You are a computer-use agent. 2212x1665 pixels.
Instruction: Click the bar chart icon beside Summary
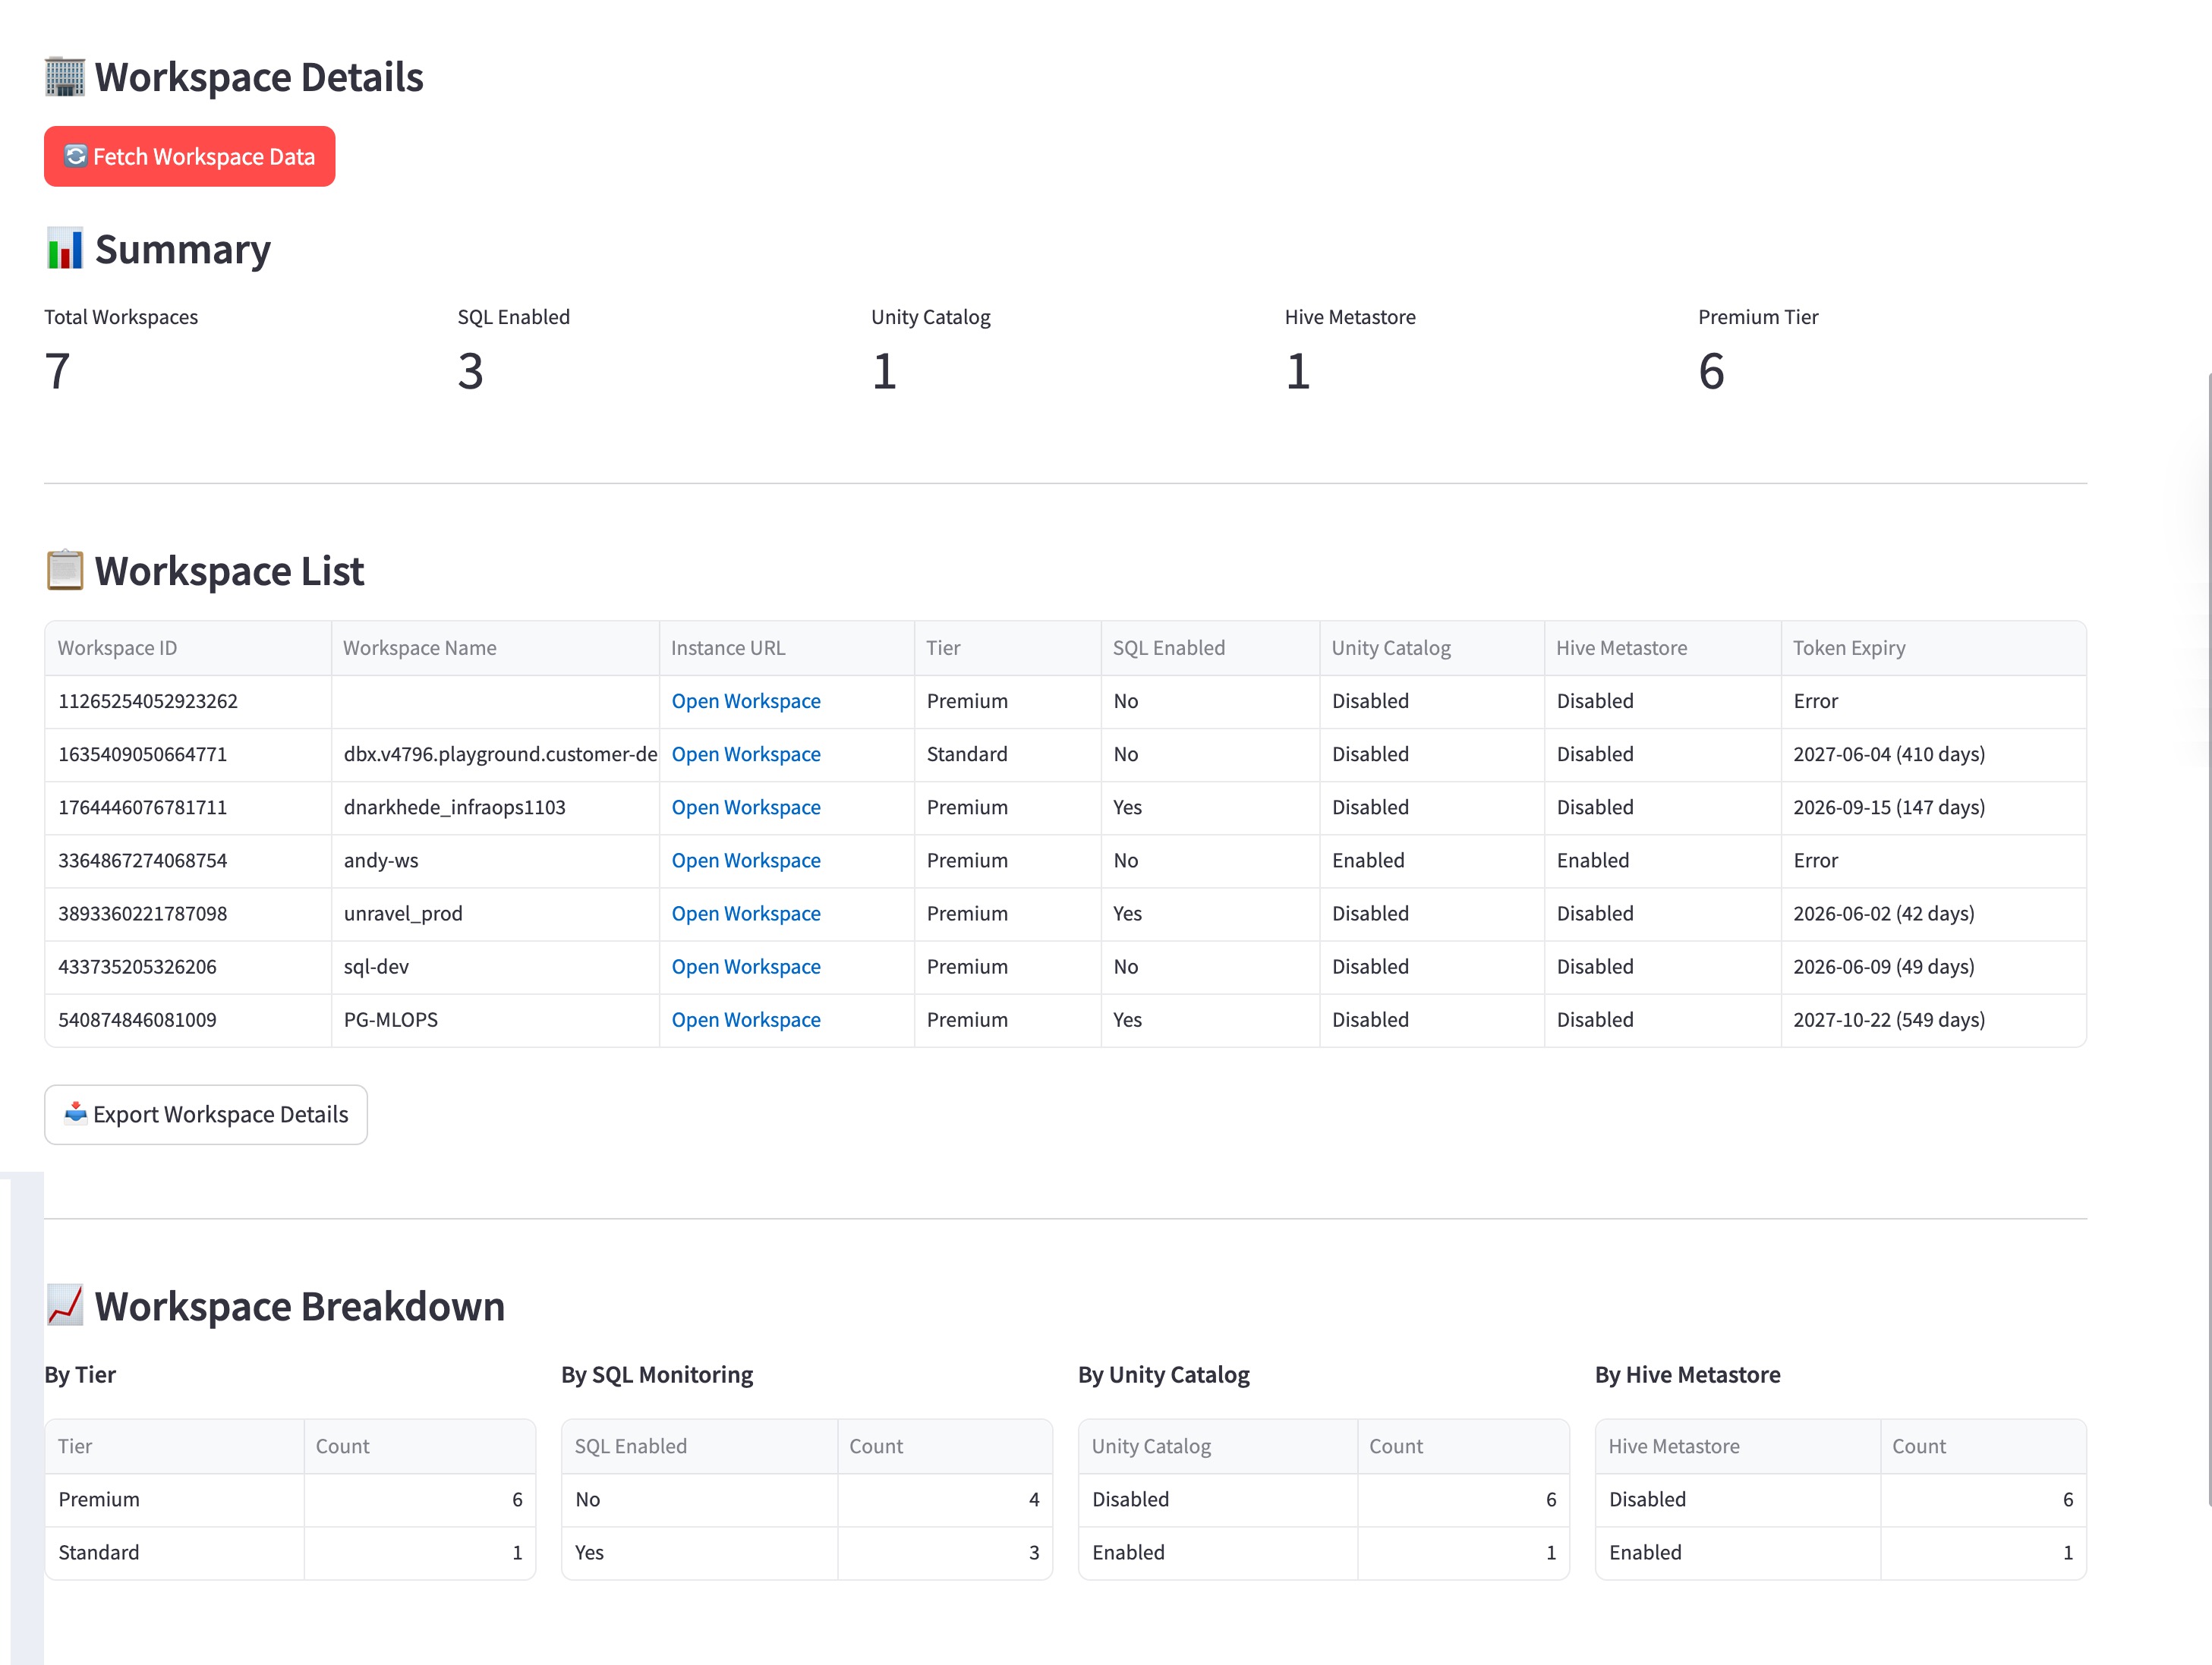65,249
